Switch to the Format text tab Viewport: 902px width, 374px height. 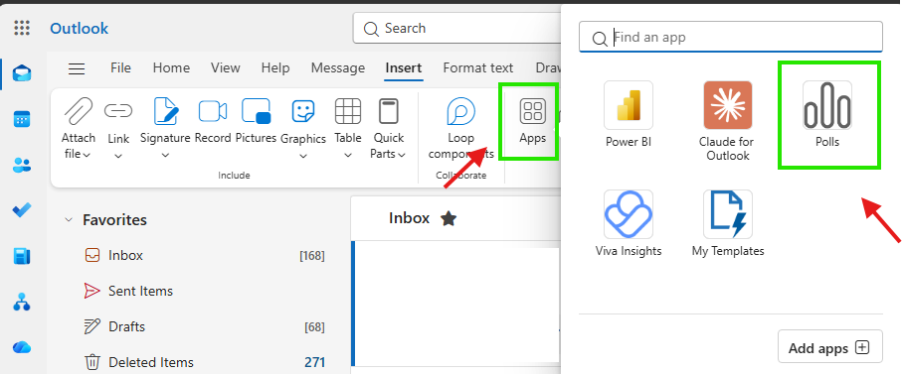tap(477, 68)
